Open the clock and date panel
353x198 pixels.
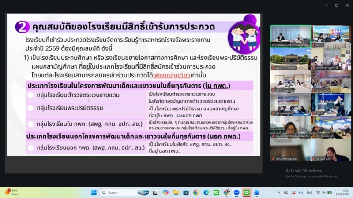point(343,193)
